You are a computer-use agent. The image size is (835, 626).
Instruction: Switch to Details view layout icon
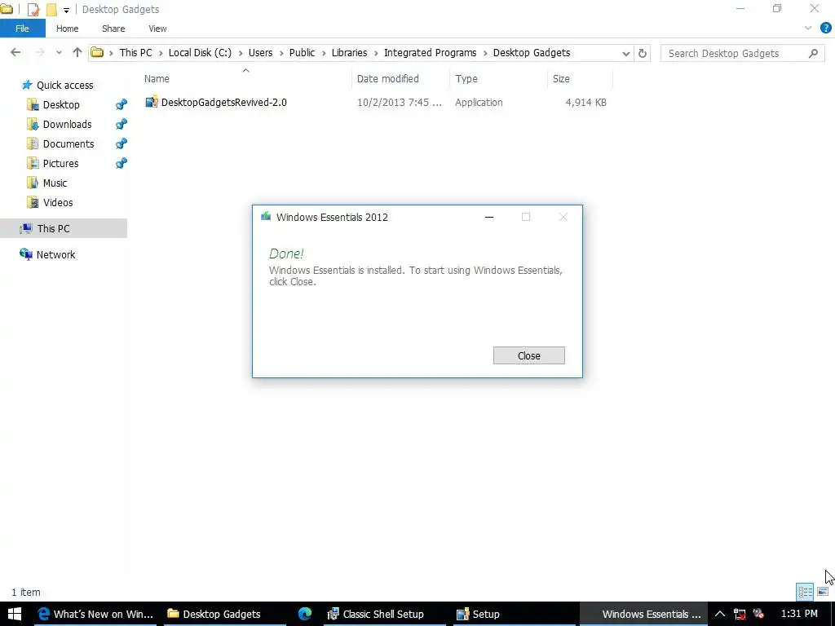click(805, 592)
